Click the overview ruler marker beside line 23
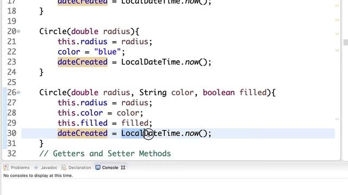Image resolution: width=348 pixels, height=195 pixels. click(x=337, y=50)
